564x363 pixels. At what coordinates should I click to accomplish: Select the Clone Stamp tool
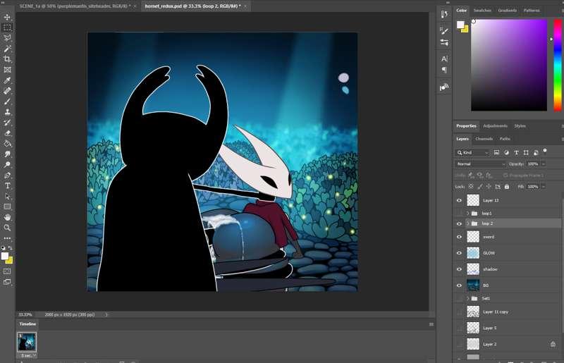tap(7, 112)
